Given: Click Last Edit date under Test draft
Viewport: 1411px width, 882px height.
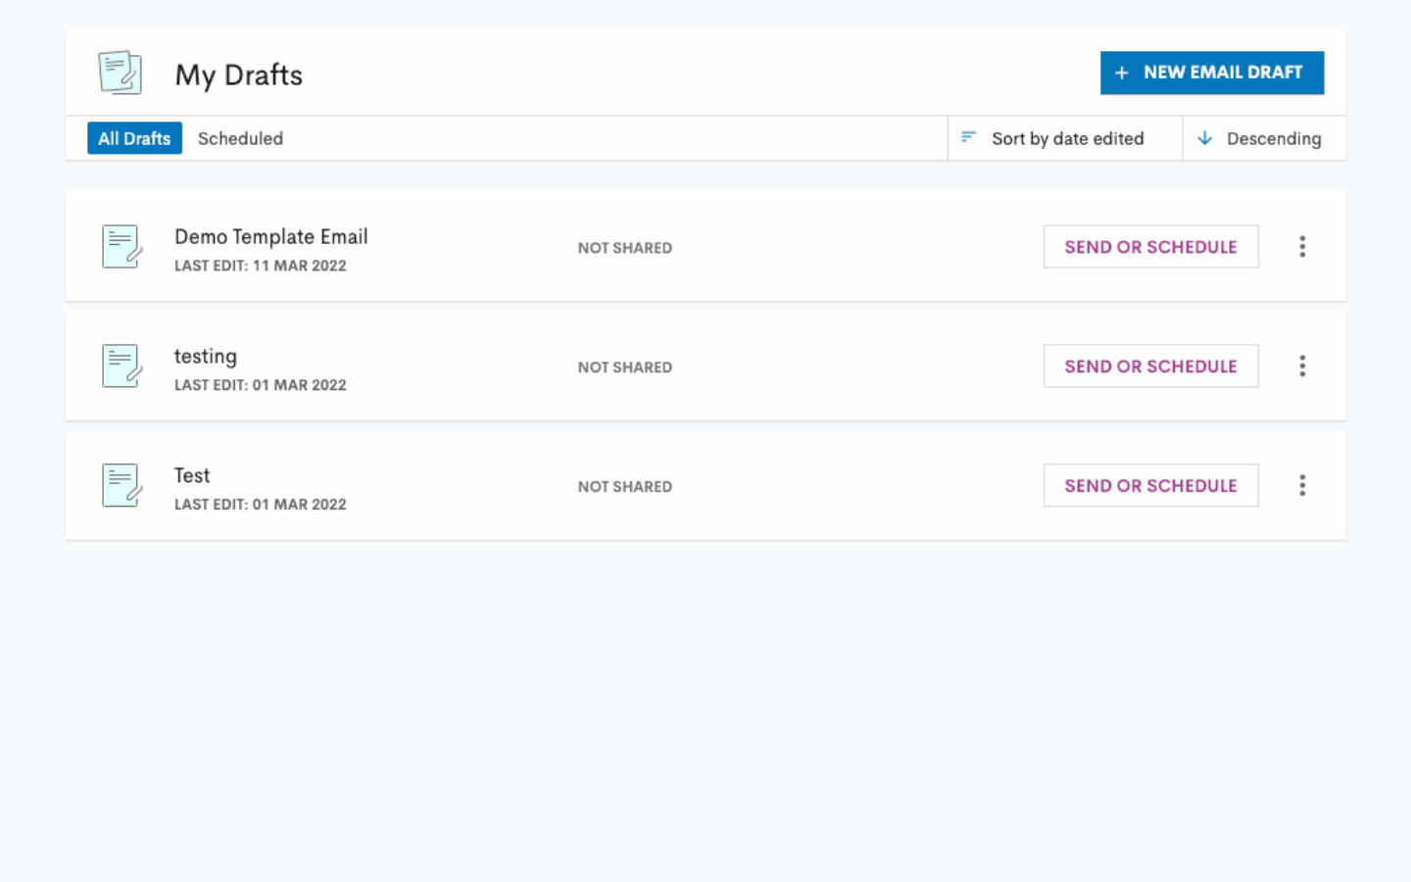Looking at the screenshot, I should 261,505.
